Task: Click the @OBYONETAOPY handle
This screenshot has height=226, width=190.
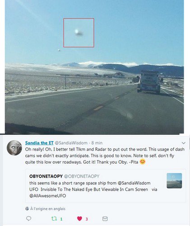Action: coord(82,176)
